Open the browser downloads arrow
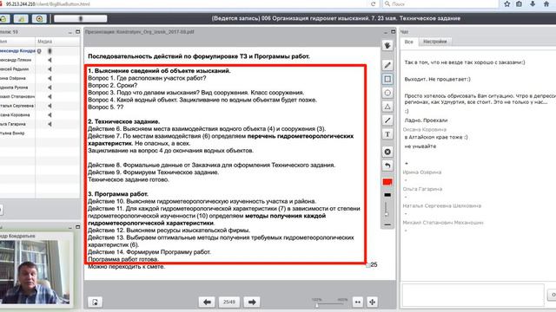 [533, 3]
